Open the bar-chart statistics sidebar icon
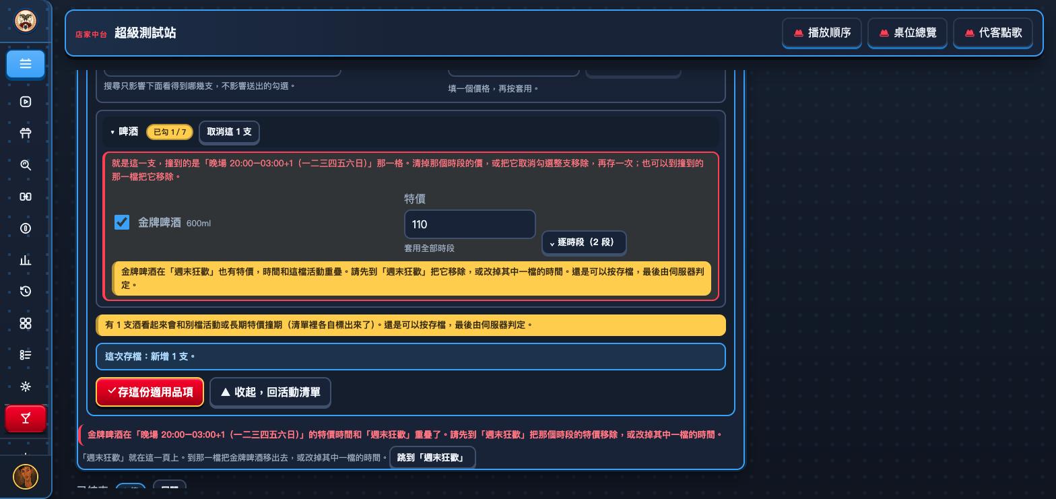The height and width of the screenshot is (499, 1056). [x=26, y=260]
